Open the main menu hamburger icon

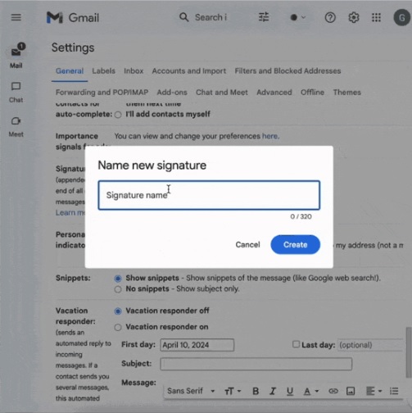(16, 17)
